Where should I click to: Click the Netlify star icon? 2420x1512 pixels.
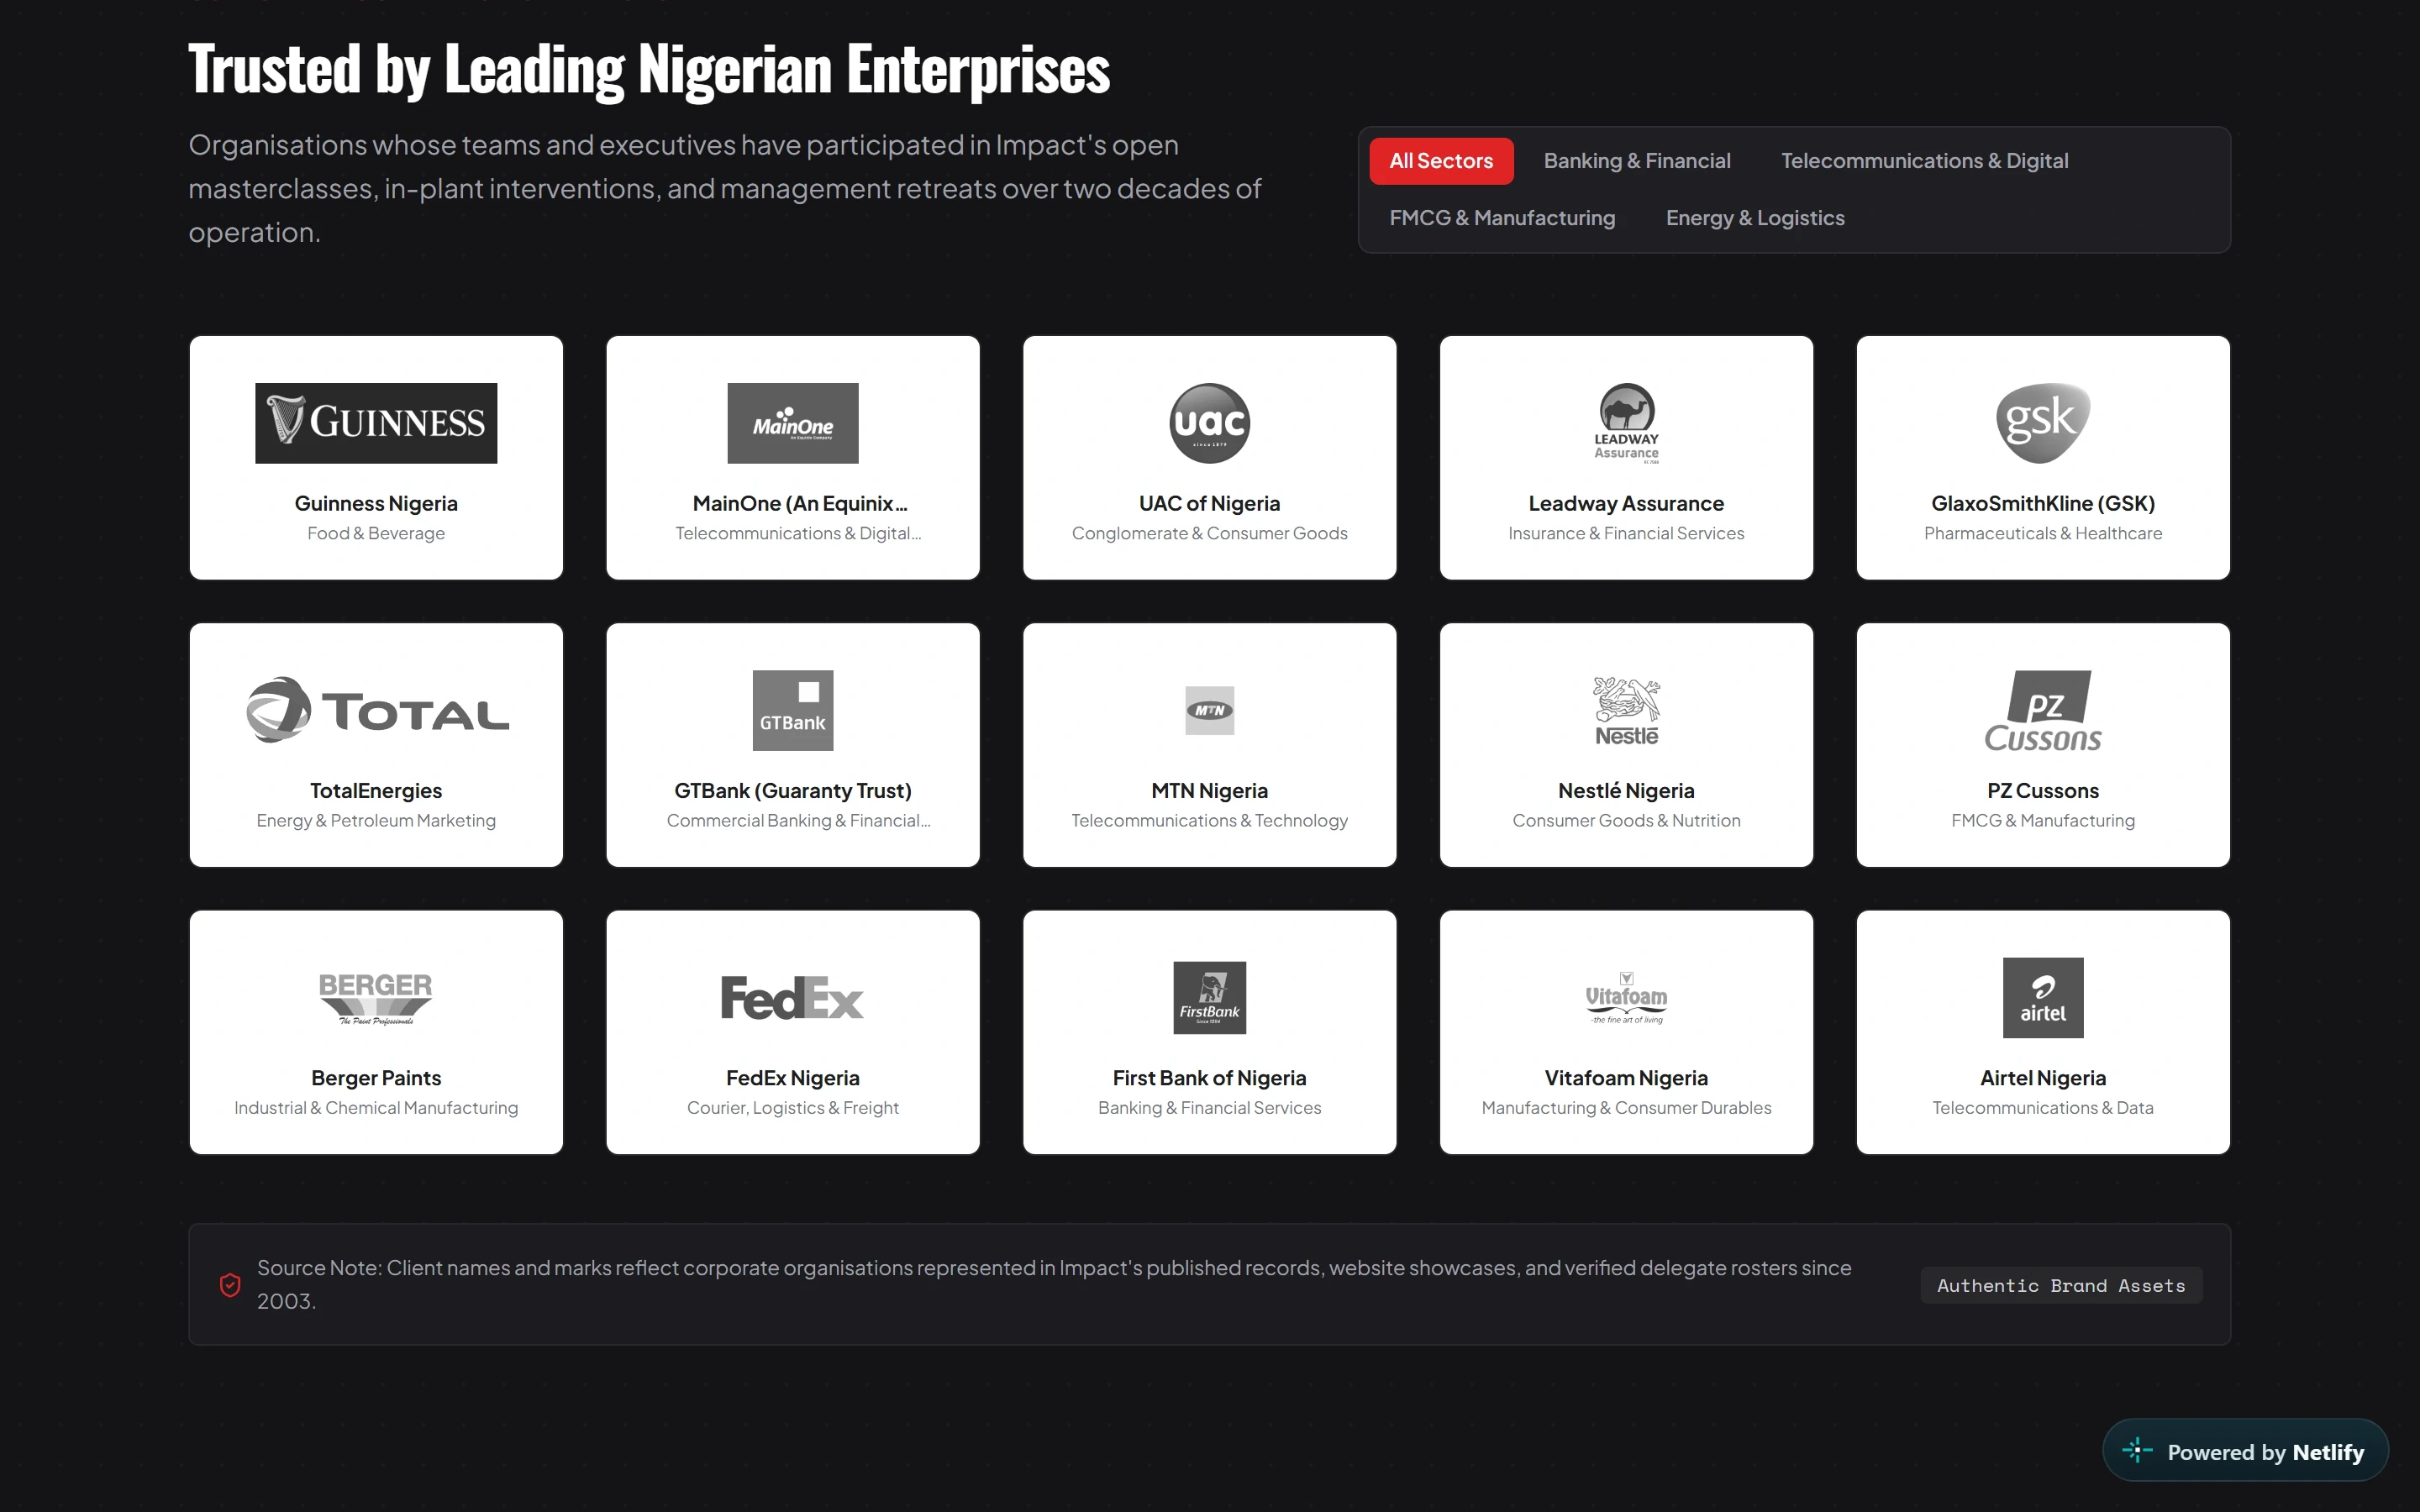point(2137,1451)
